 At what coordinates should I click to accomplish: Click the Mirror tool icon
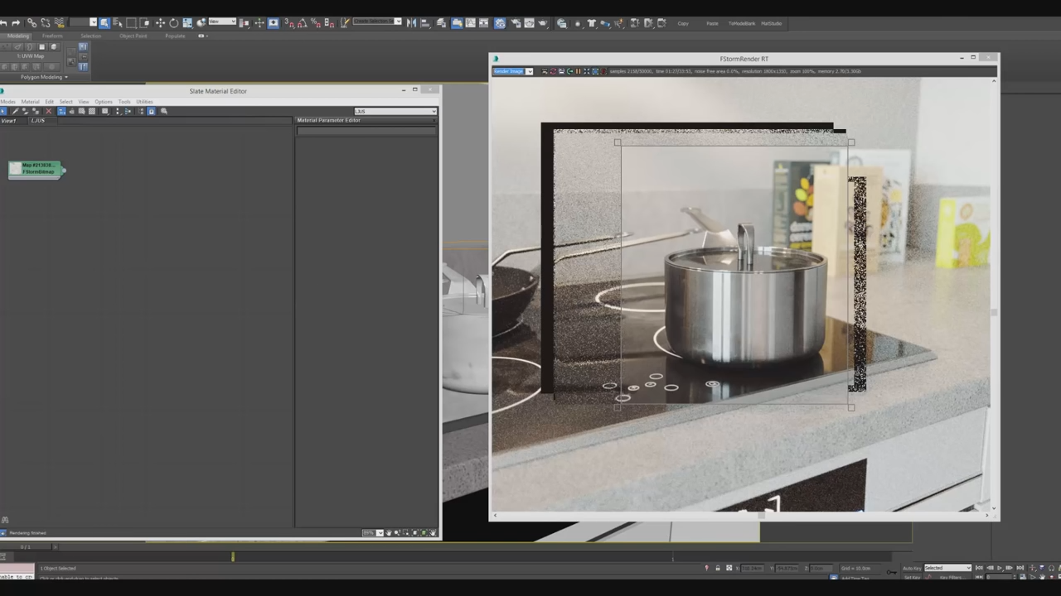(412, 22)
